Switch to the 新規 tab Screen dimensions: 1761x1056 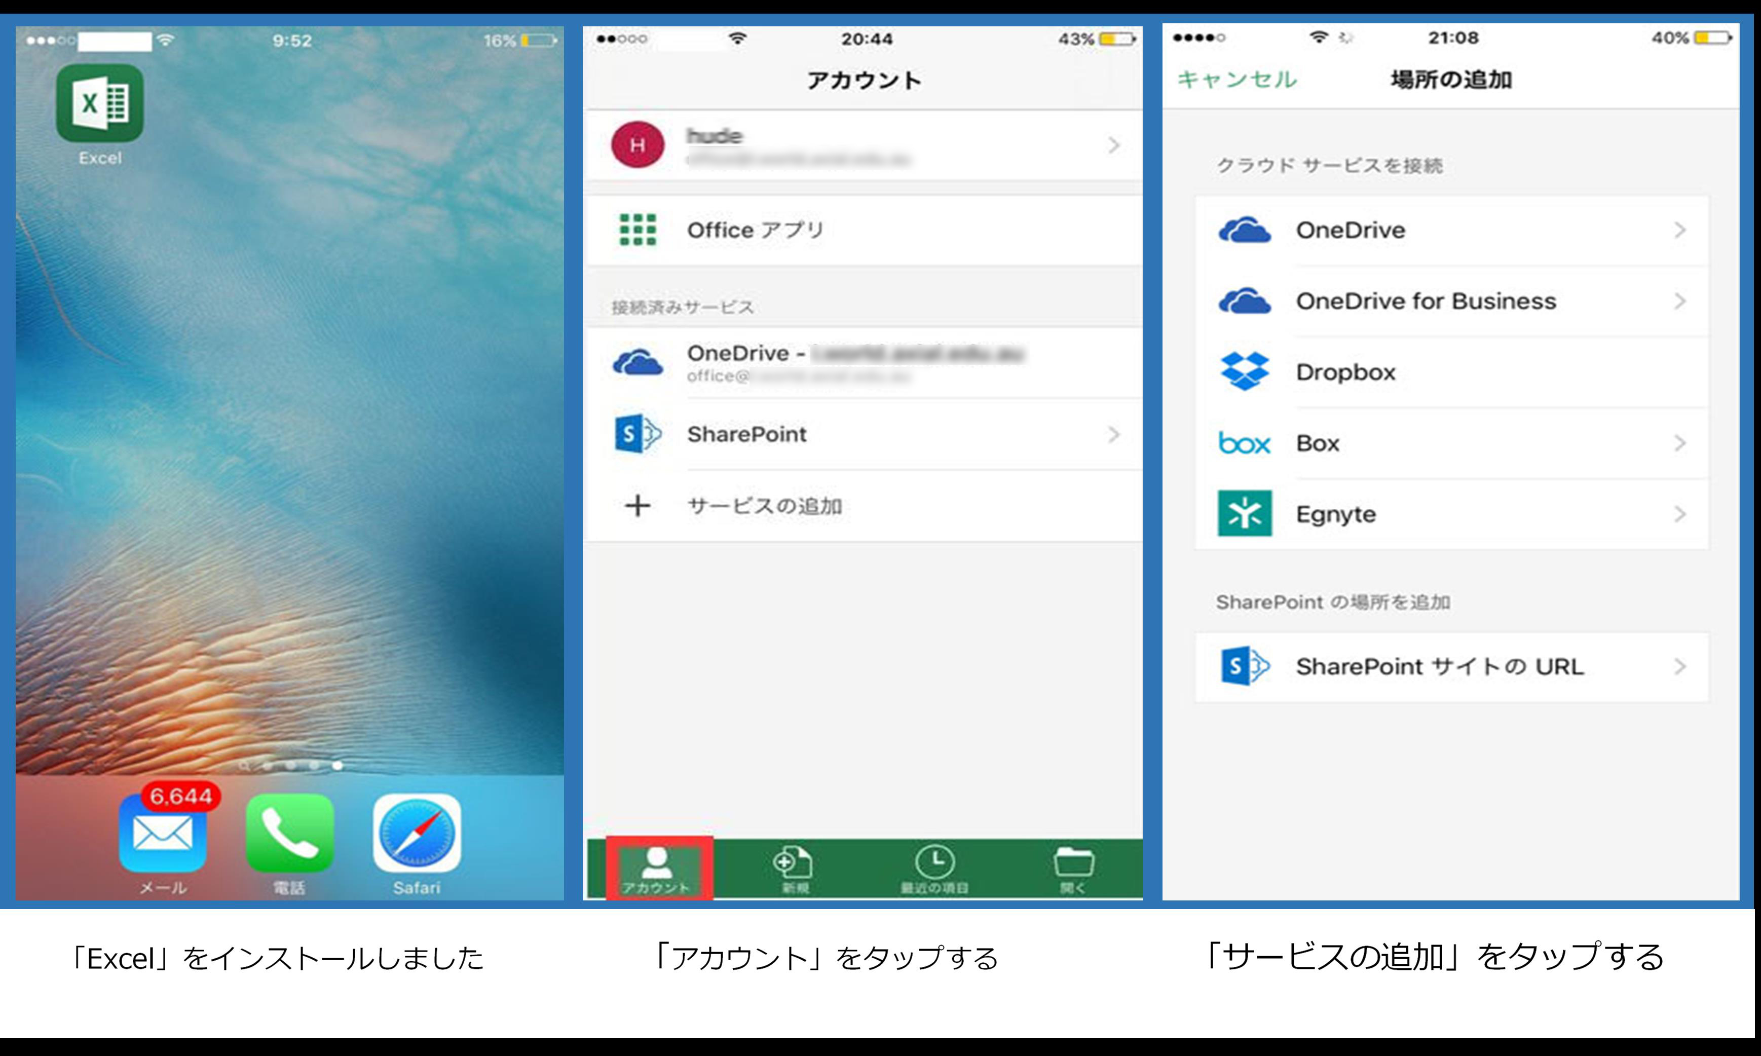pos(794,870)
